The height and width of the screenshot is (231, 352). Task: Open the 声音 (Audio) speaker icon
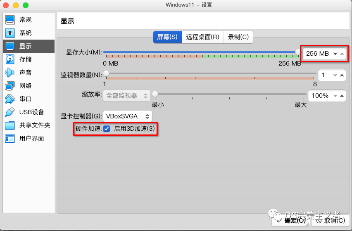pos(10,72)
